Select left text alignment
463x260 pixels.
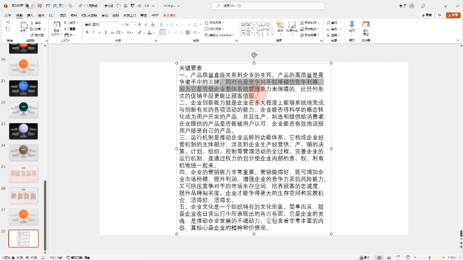[163, 32]
